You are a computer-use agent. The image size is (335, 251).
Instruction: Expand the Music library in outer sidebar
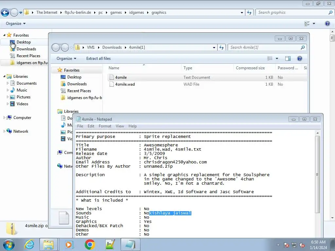[8, 90]
